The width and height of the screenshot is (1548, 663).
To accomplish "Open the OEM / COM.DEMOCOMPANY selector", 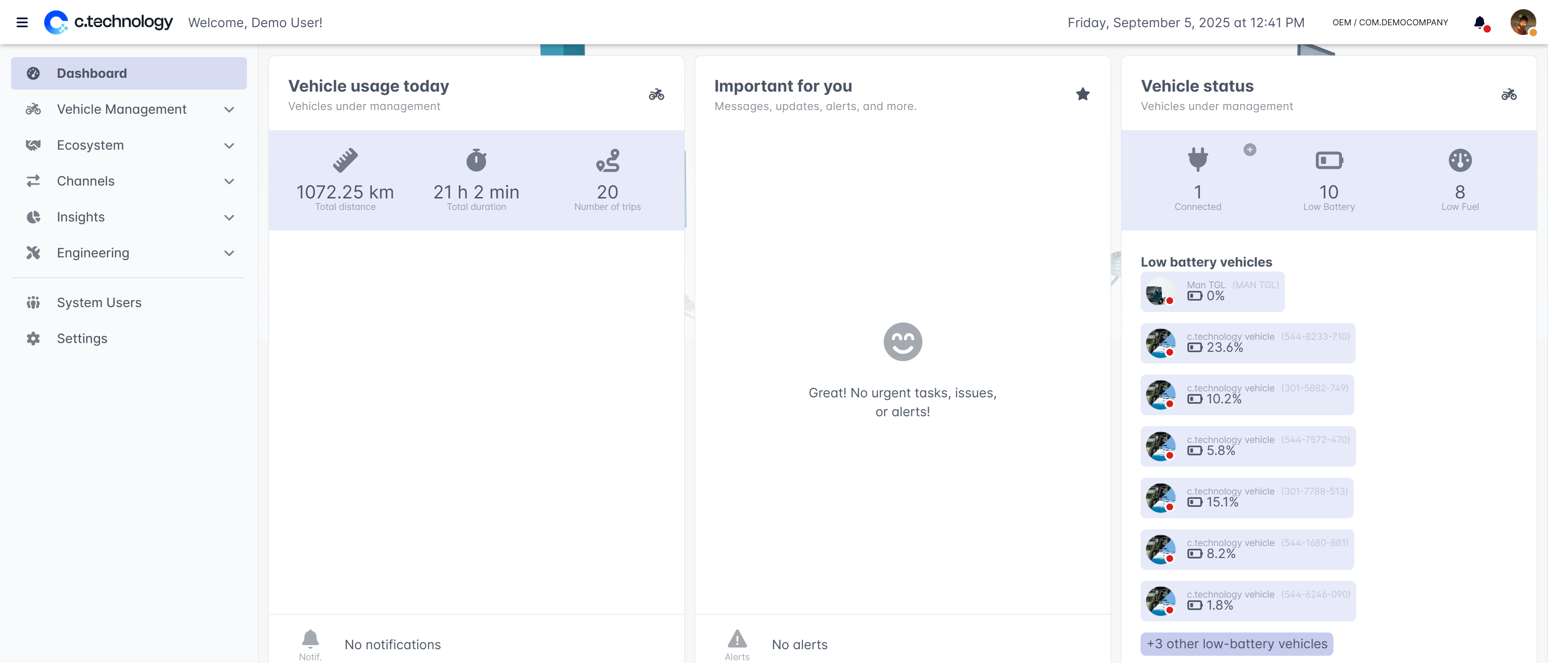I will pos(1390,23).
